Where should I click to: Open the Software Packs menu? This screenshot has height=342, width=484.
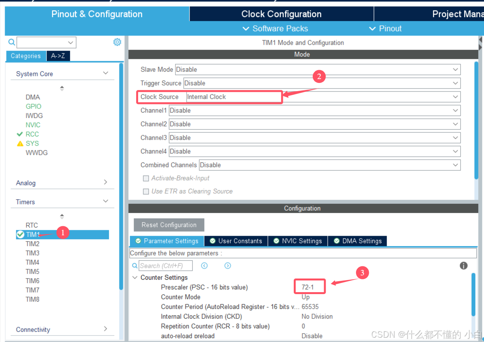tap(275, 28)
